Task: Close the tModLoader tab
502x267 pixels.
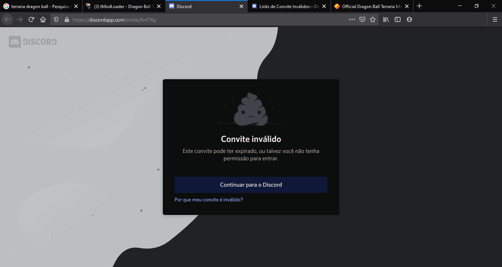Action: pos(158,6)
